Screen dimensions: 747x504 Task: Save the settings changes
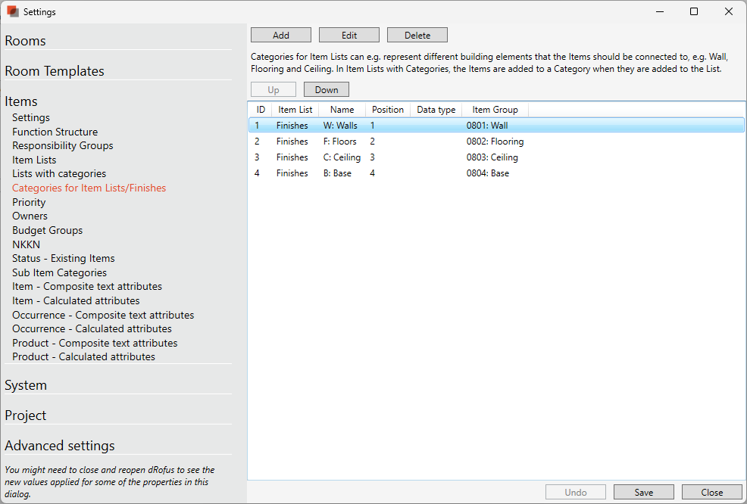tap(643, 493)
